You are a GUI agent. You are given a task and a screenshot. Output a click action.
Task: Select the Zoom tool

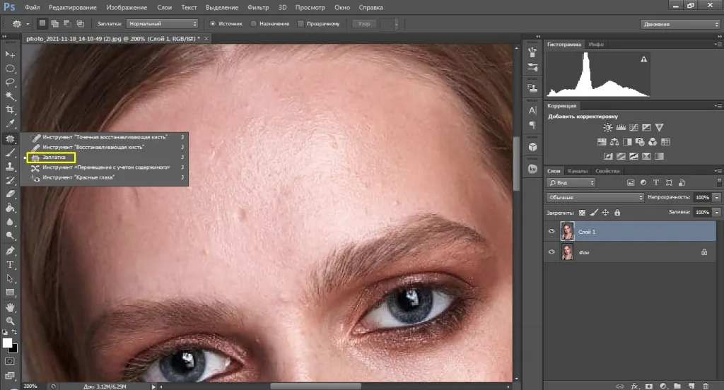[10, 321]
